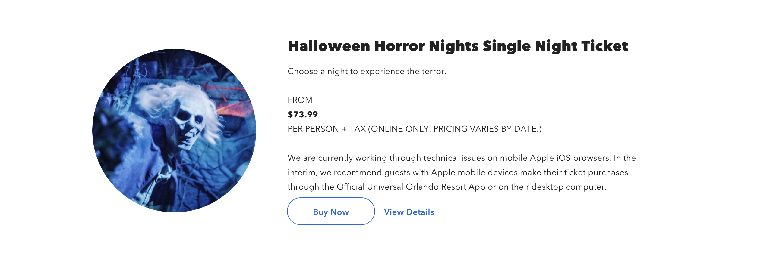
Task: Click the "desktop computer" phrase
Action: [x=568, y=187]
